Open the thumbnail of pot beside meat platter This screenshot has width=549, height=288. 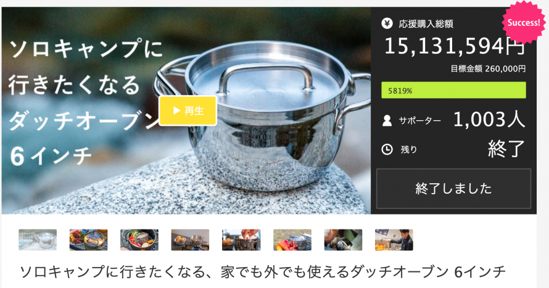pos(89,240)
